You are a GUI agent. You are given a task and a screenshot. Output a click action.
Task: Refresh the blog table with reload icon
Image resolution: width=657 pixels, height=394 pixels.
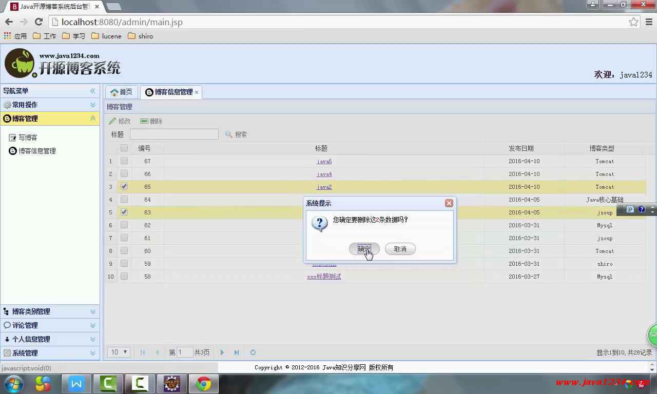[x=253, y=352]
